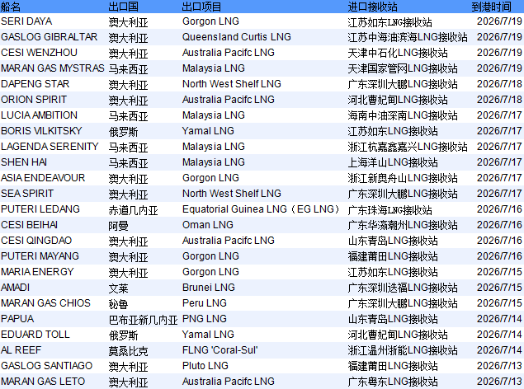Screen dimensions: 524x389
Task: Select the ship name CESI BEIHAI
Action: [30, 225]
